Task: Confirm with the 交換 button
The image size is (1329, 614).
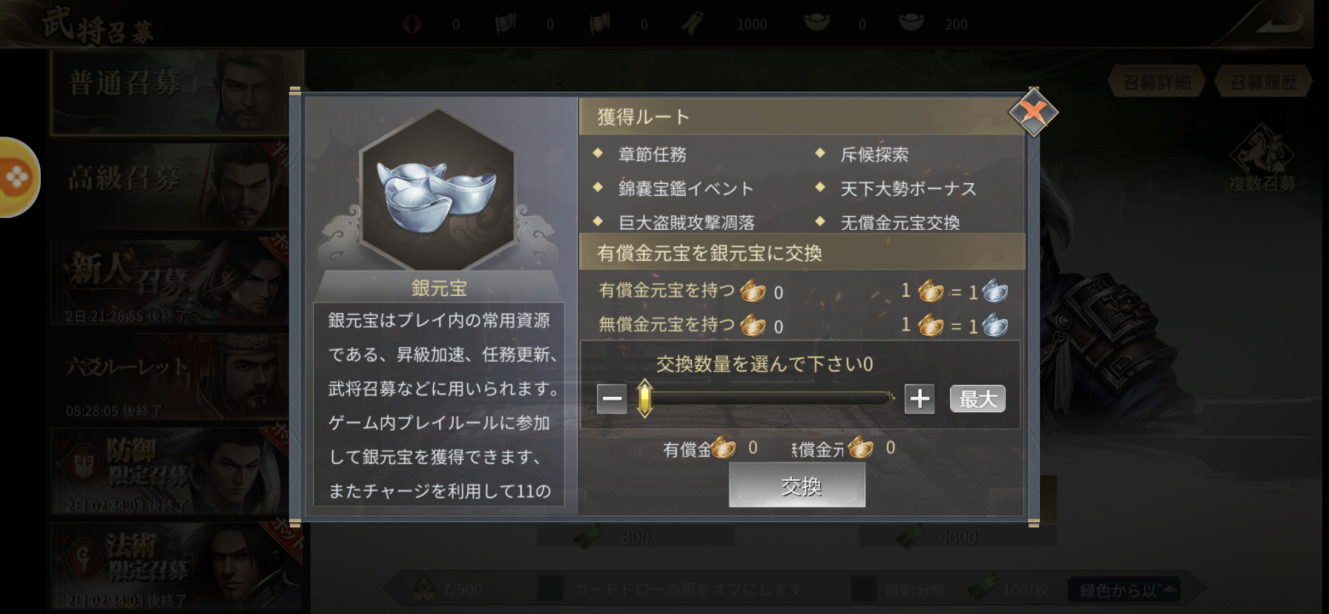Action: click(797, 486)
